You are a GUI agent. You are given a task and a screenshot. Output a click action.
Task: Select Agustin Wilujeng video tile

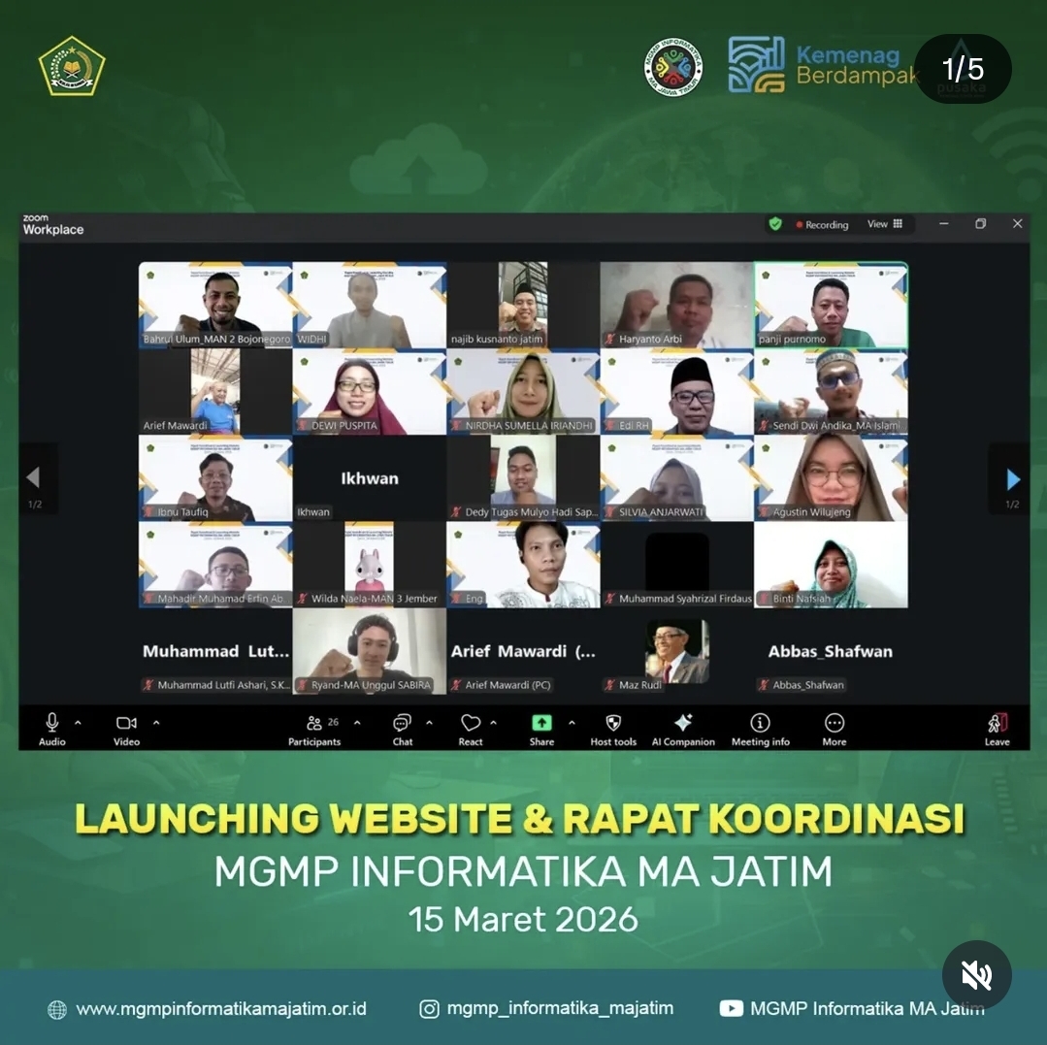[x=831, y=478]
